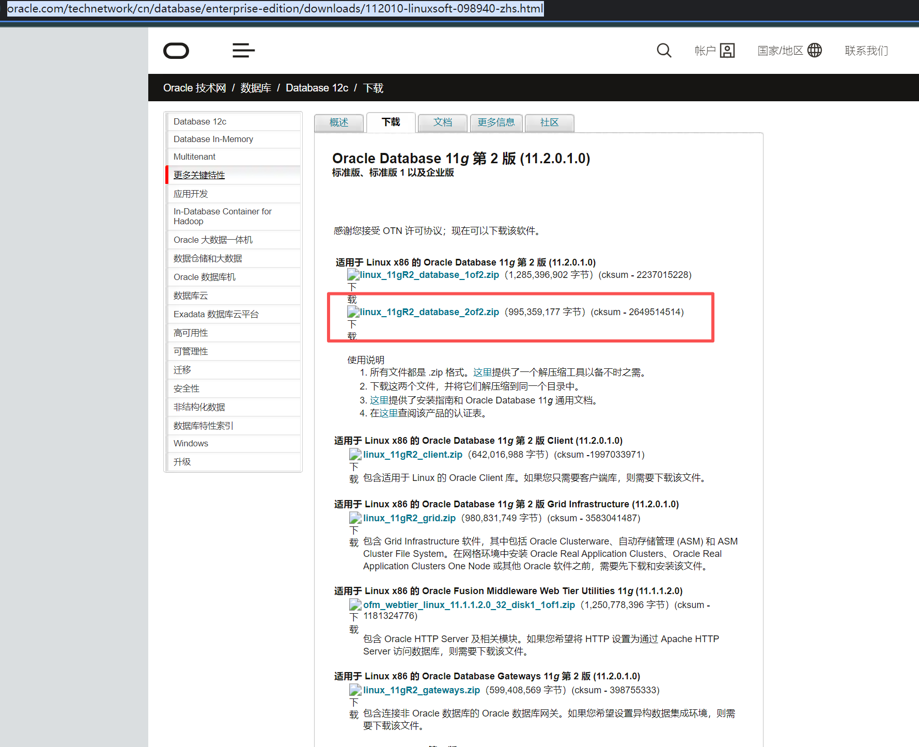Select the 下载 tab
Viewport: 919px width, 747px height.
pos(391,122)
